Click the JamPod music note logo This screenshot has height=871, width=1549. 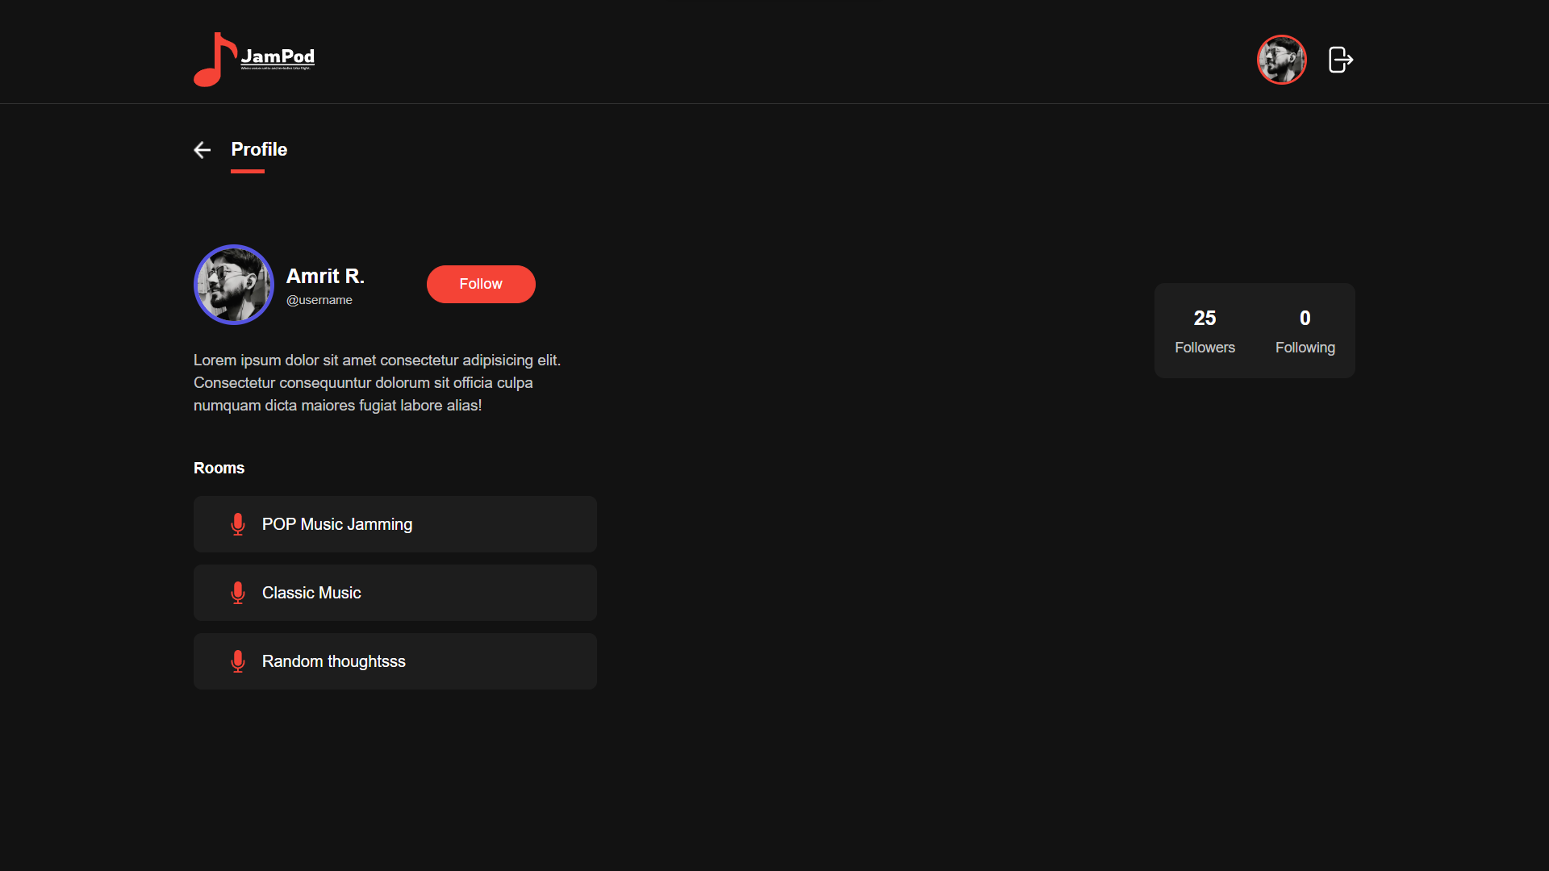[x=213, y=59]
